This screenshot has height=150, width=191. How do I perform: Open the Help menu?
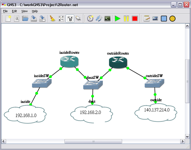(35, 11)
